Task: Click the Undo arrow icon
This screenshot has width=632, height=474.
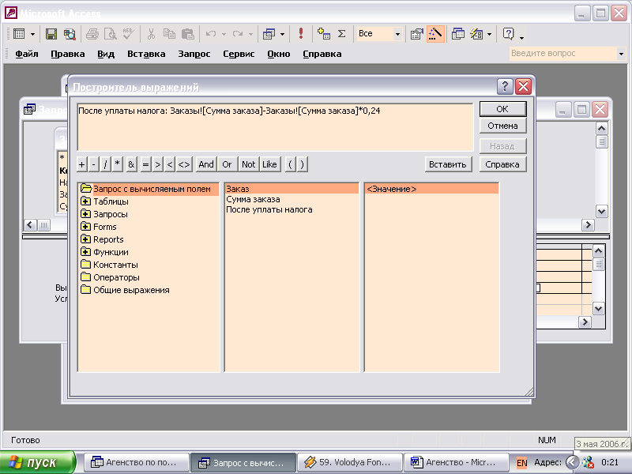Action: pyautogui.click(x=211, y=34)
